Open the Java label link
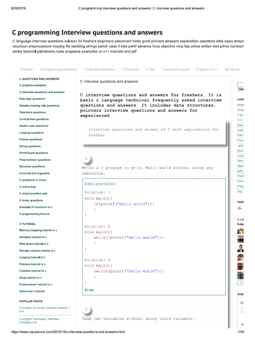The height and width of the screenshot is (340, 255). [x=240, y=146]
